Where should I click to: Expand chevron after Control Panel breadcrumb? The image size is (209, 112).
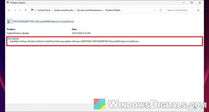click(52, 10)
